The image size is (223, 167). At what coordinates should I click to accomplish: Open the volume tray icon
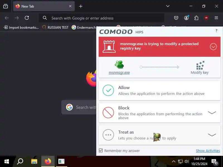click(186, 161)
